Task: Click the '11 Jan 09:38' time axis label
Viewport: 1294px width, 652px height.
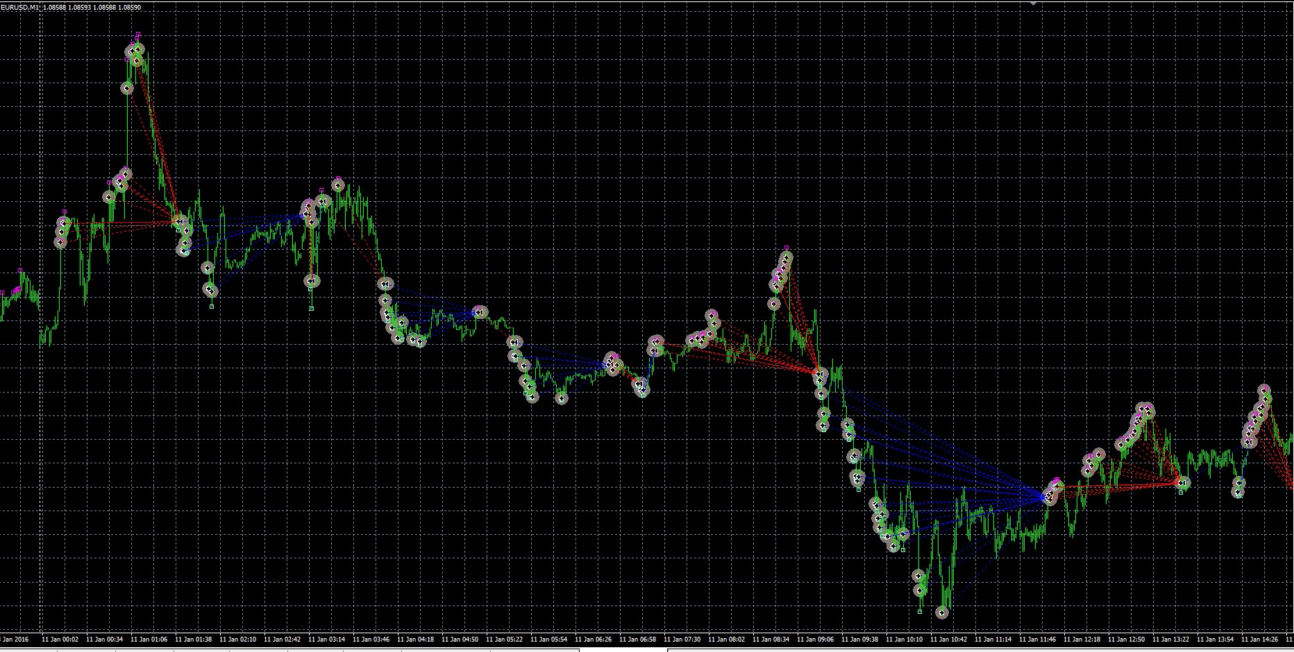Action: 860,640
